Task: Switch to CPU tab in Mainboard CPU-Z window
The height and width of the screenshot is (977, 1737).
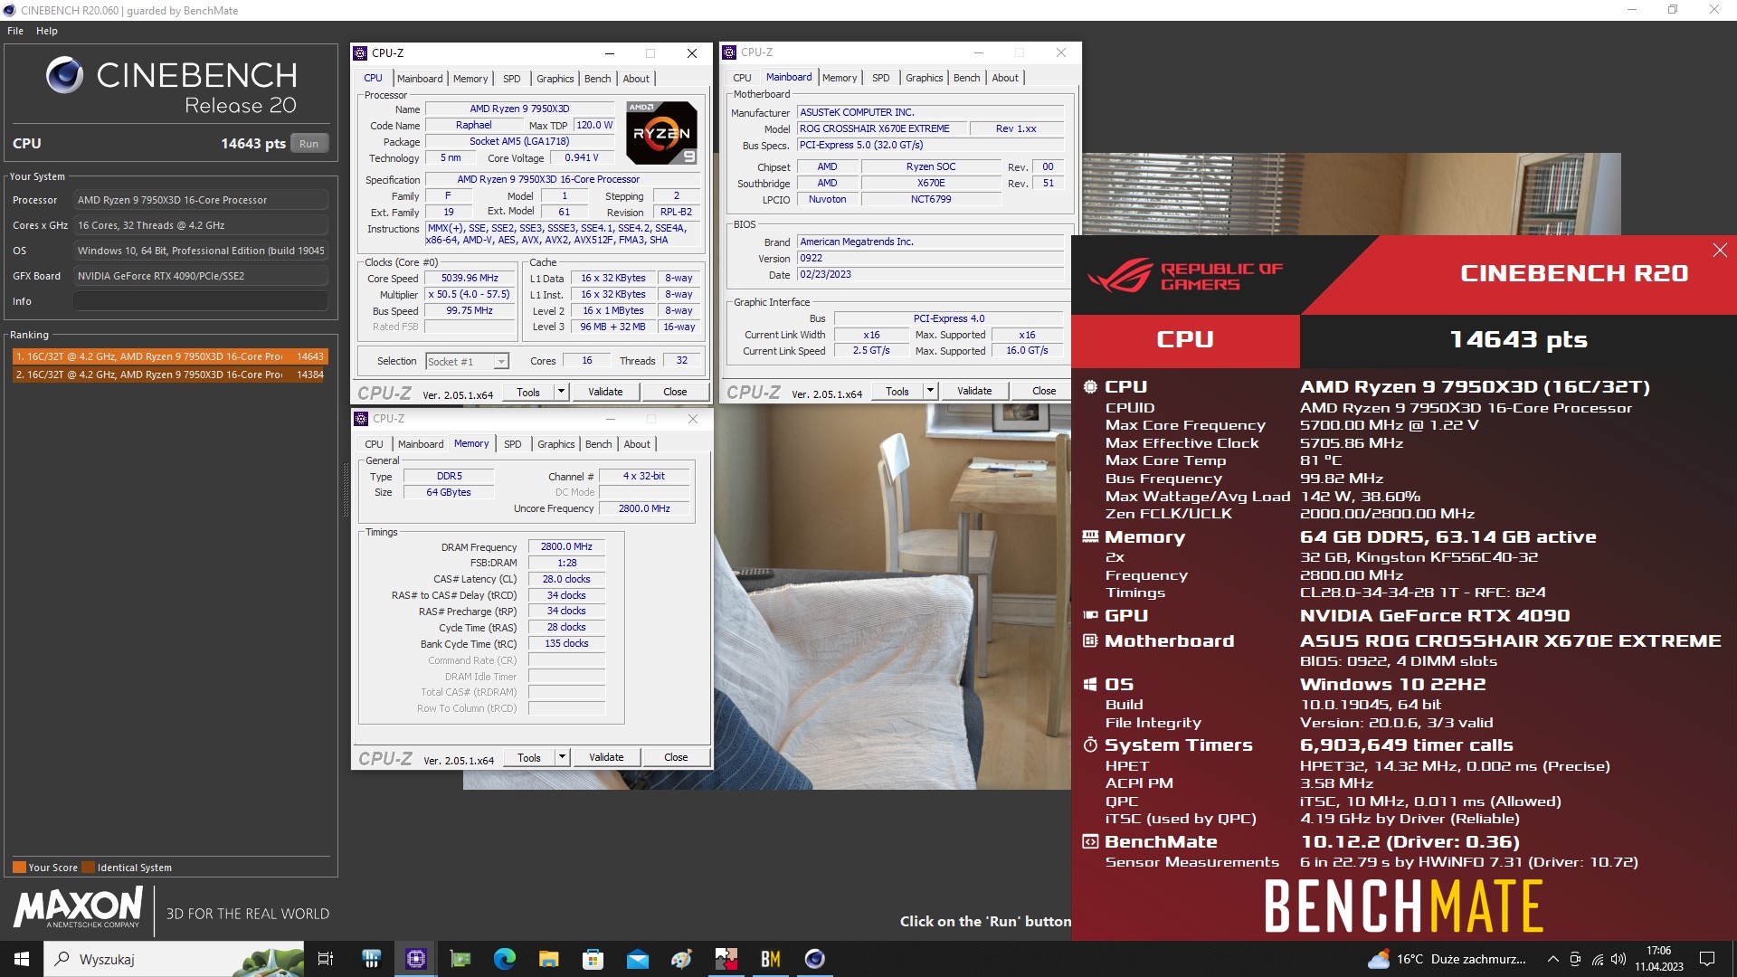Action: click(742, 78)
